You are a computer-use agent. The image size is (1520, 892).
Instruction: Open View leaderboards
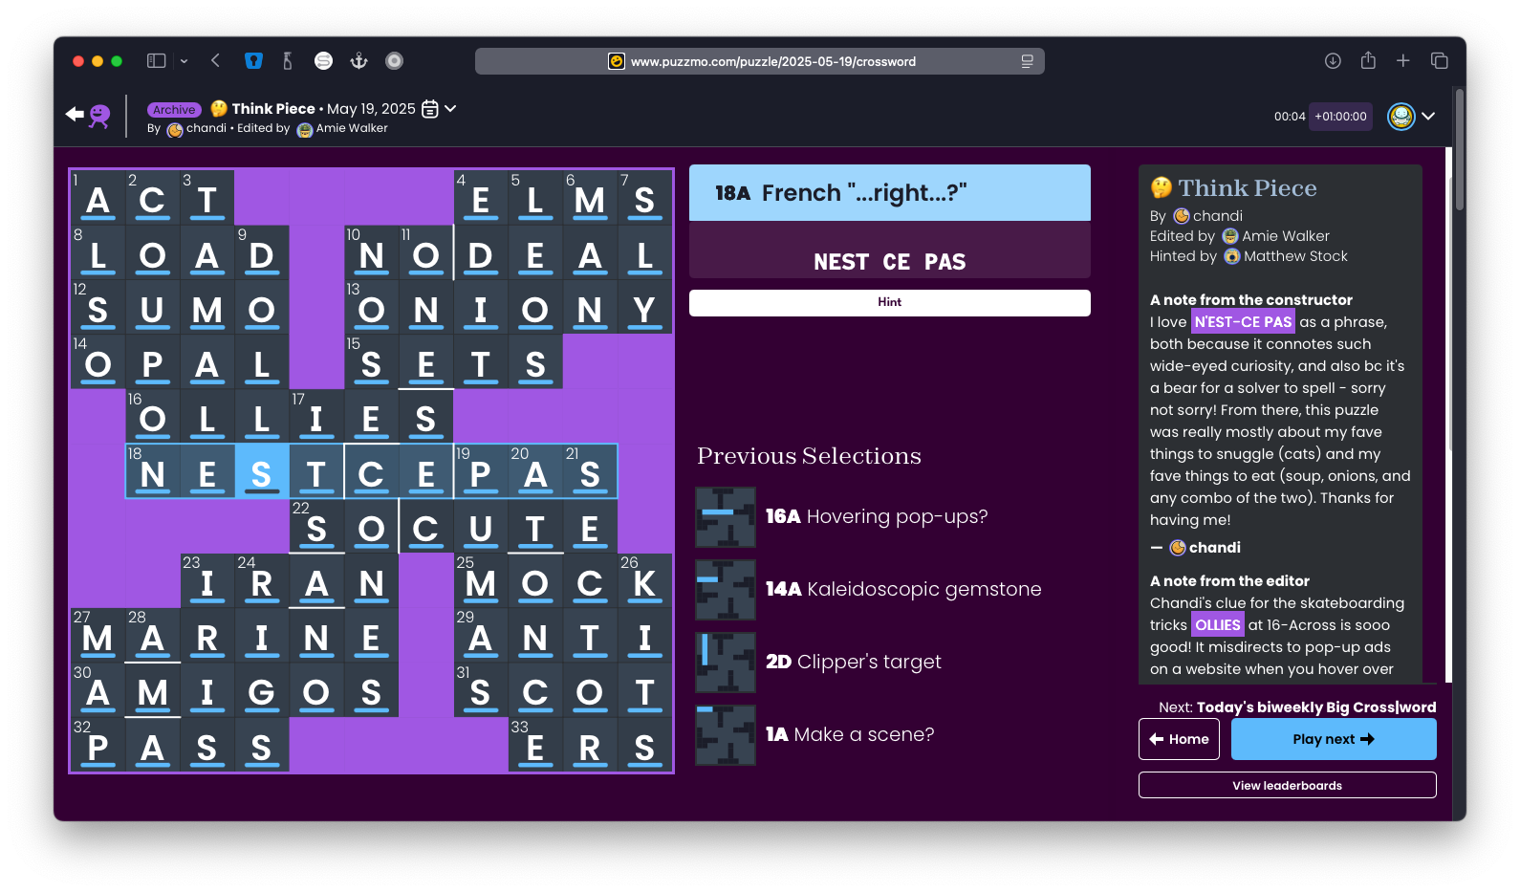pyautogui.click(x=1287, y=785)
